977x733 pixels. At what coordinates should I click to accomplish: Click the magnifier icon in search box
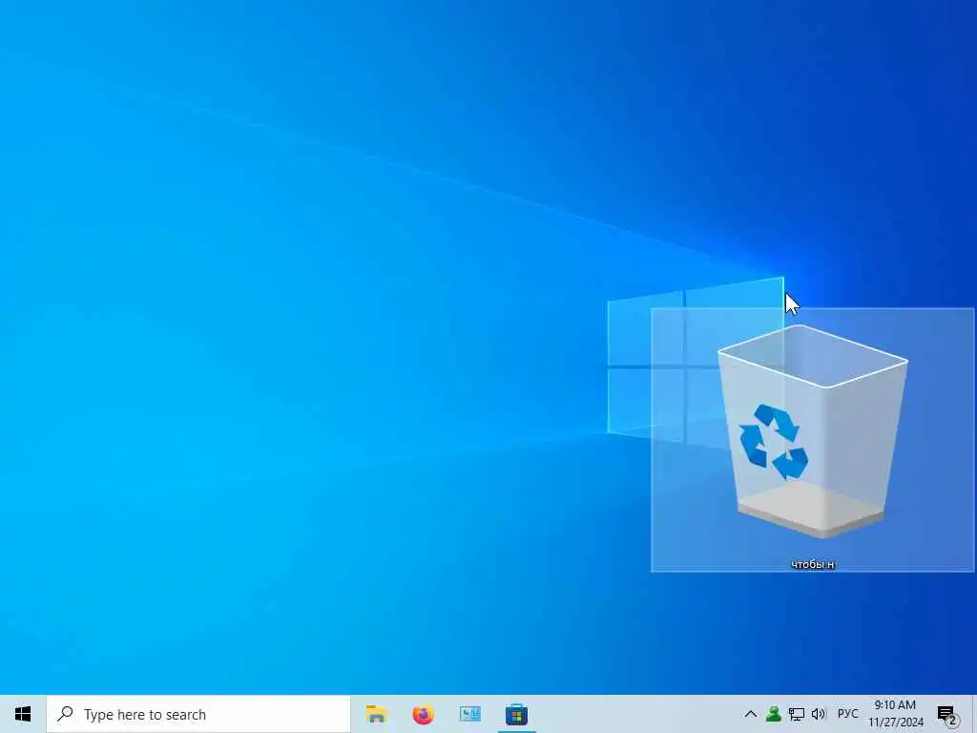[x=65, y=714]
